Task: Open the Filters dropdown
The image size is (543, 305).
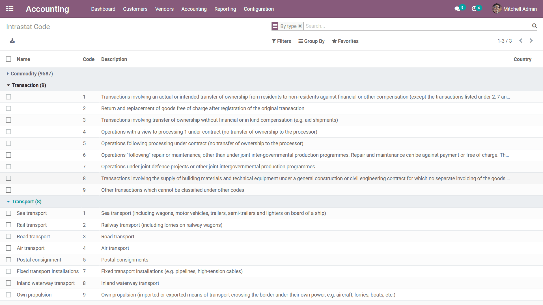Action: [x=281, y=41]
